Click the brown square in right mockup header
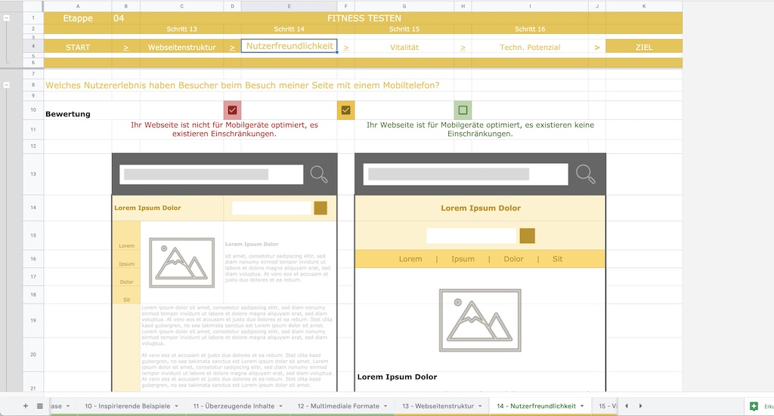This screenshot has width=774, height=416. coord(527,236)
